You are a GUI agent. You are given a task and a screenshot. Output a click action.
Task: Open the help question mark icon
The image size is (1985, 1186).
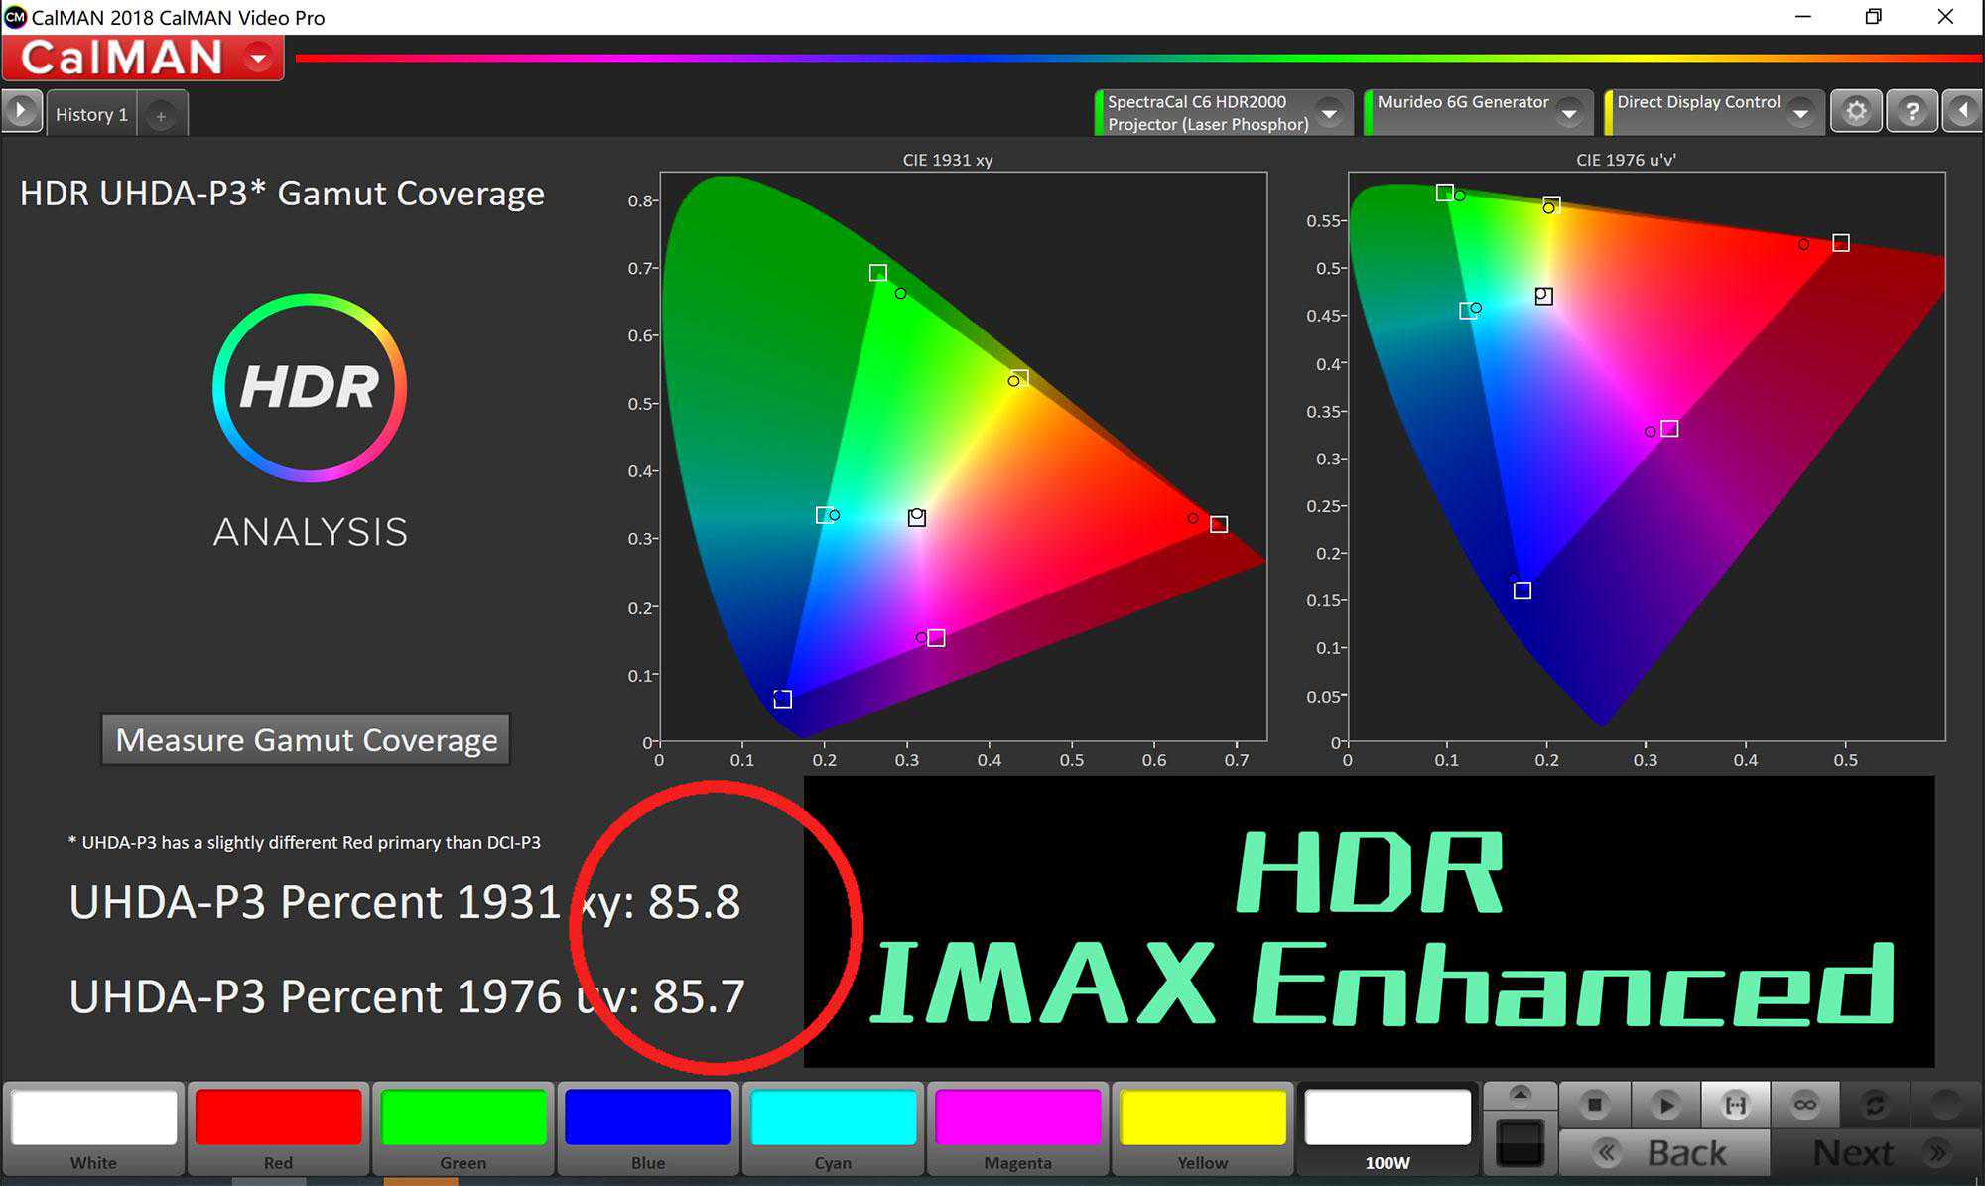(1912, 111)
